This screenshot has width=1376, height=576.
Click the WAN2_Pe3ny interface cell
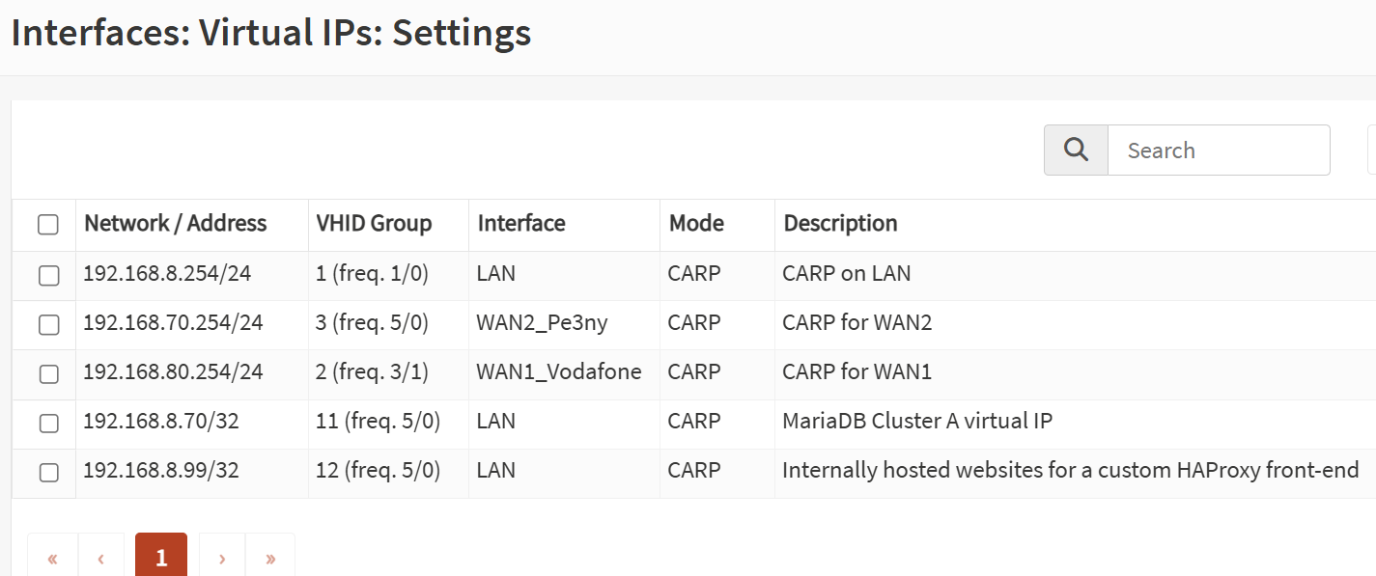click(542, 322)
